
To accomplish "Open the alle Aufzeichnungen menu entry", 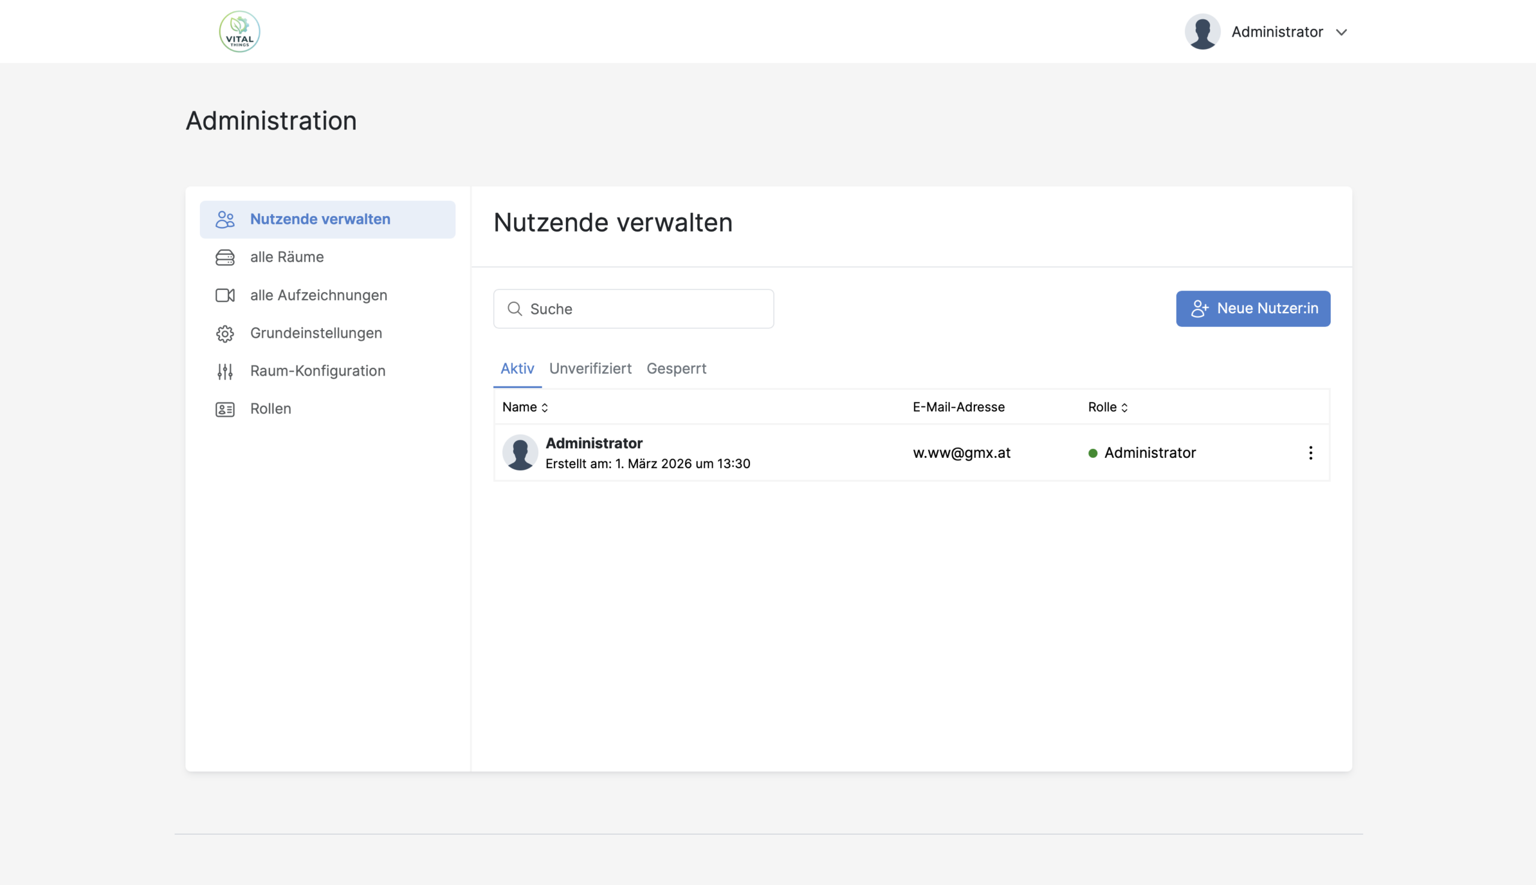I will pos(319,295).
